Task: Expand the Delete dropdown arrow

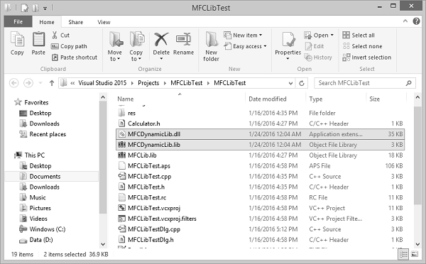Action: coord(161,59)
